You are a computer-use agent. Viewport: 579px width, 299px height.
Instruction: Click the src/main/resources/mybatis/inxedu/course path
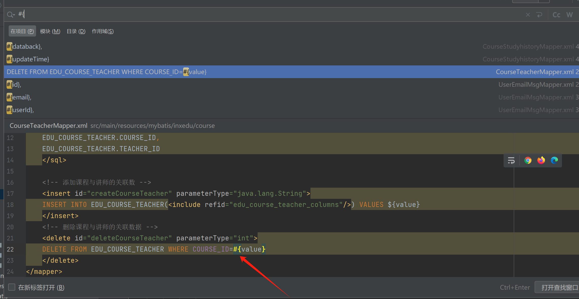pyautogui.click(x=152, y=126)
